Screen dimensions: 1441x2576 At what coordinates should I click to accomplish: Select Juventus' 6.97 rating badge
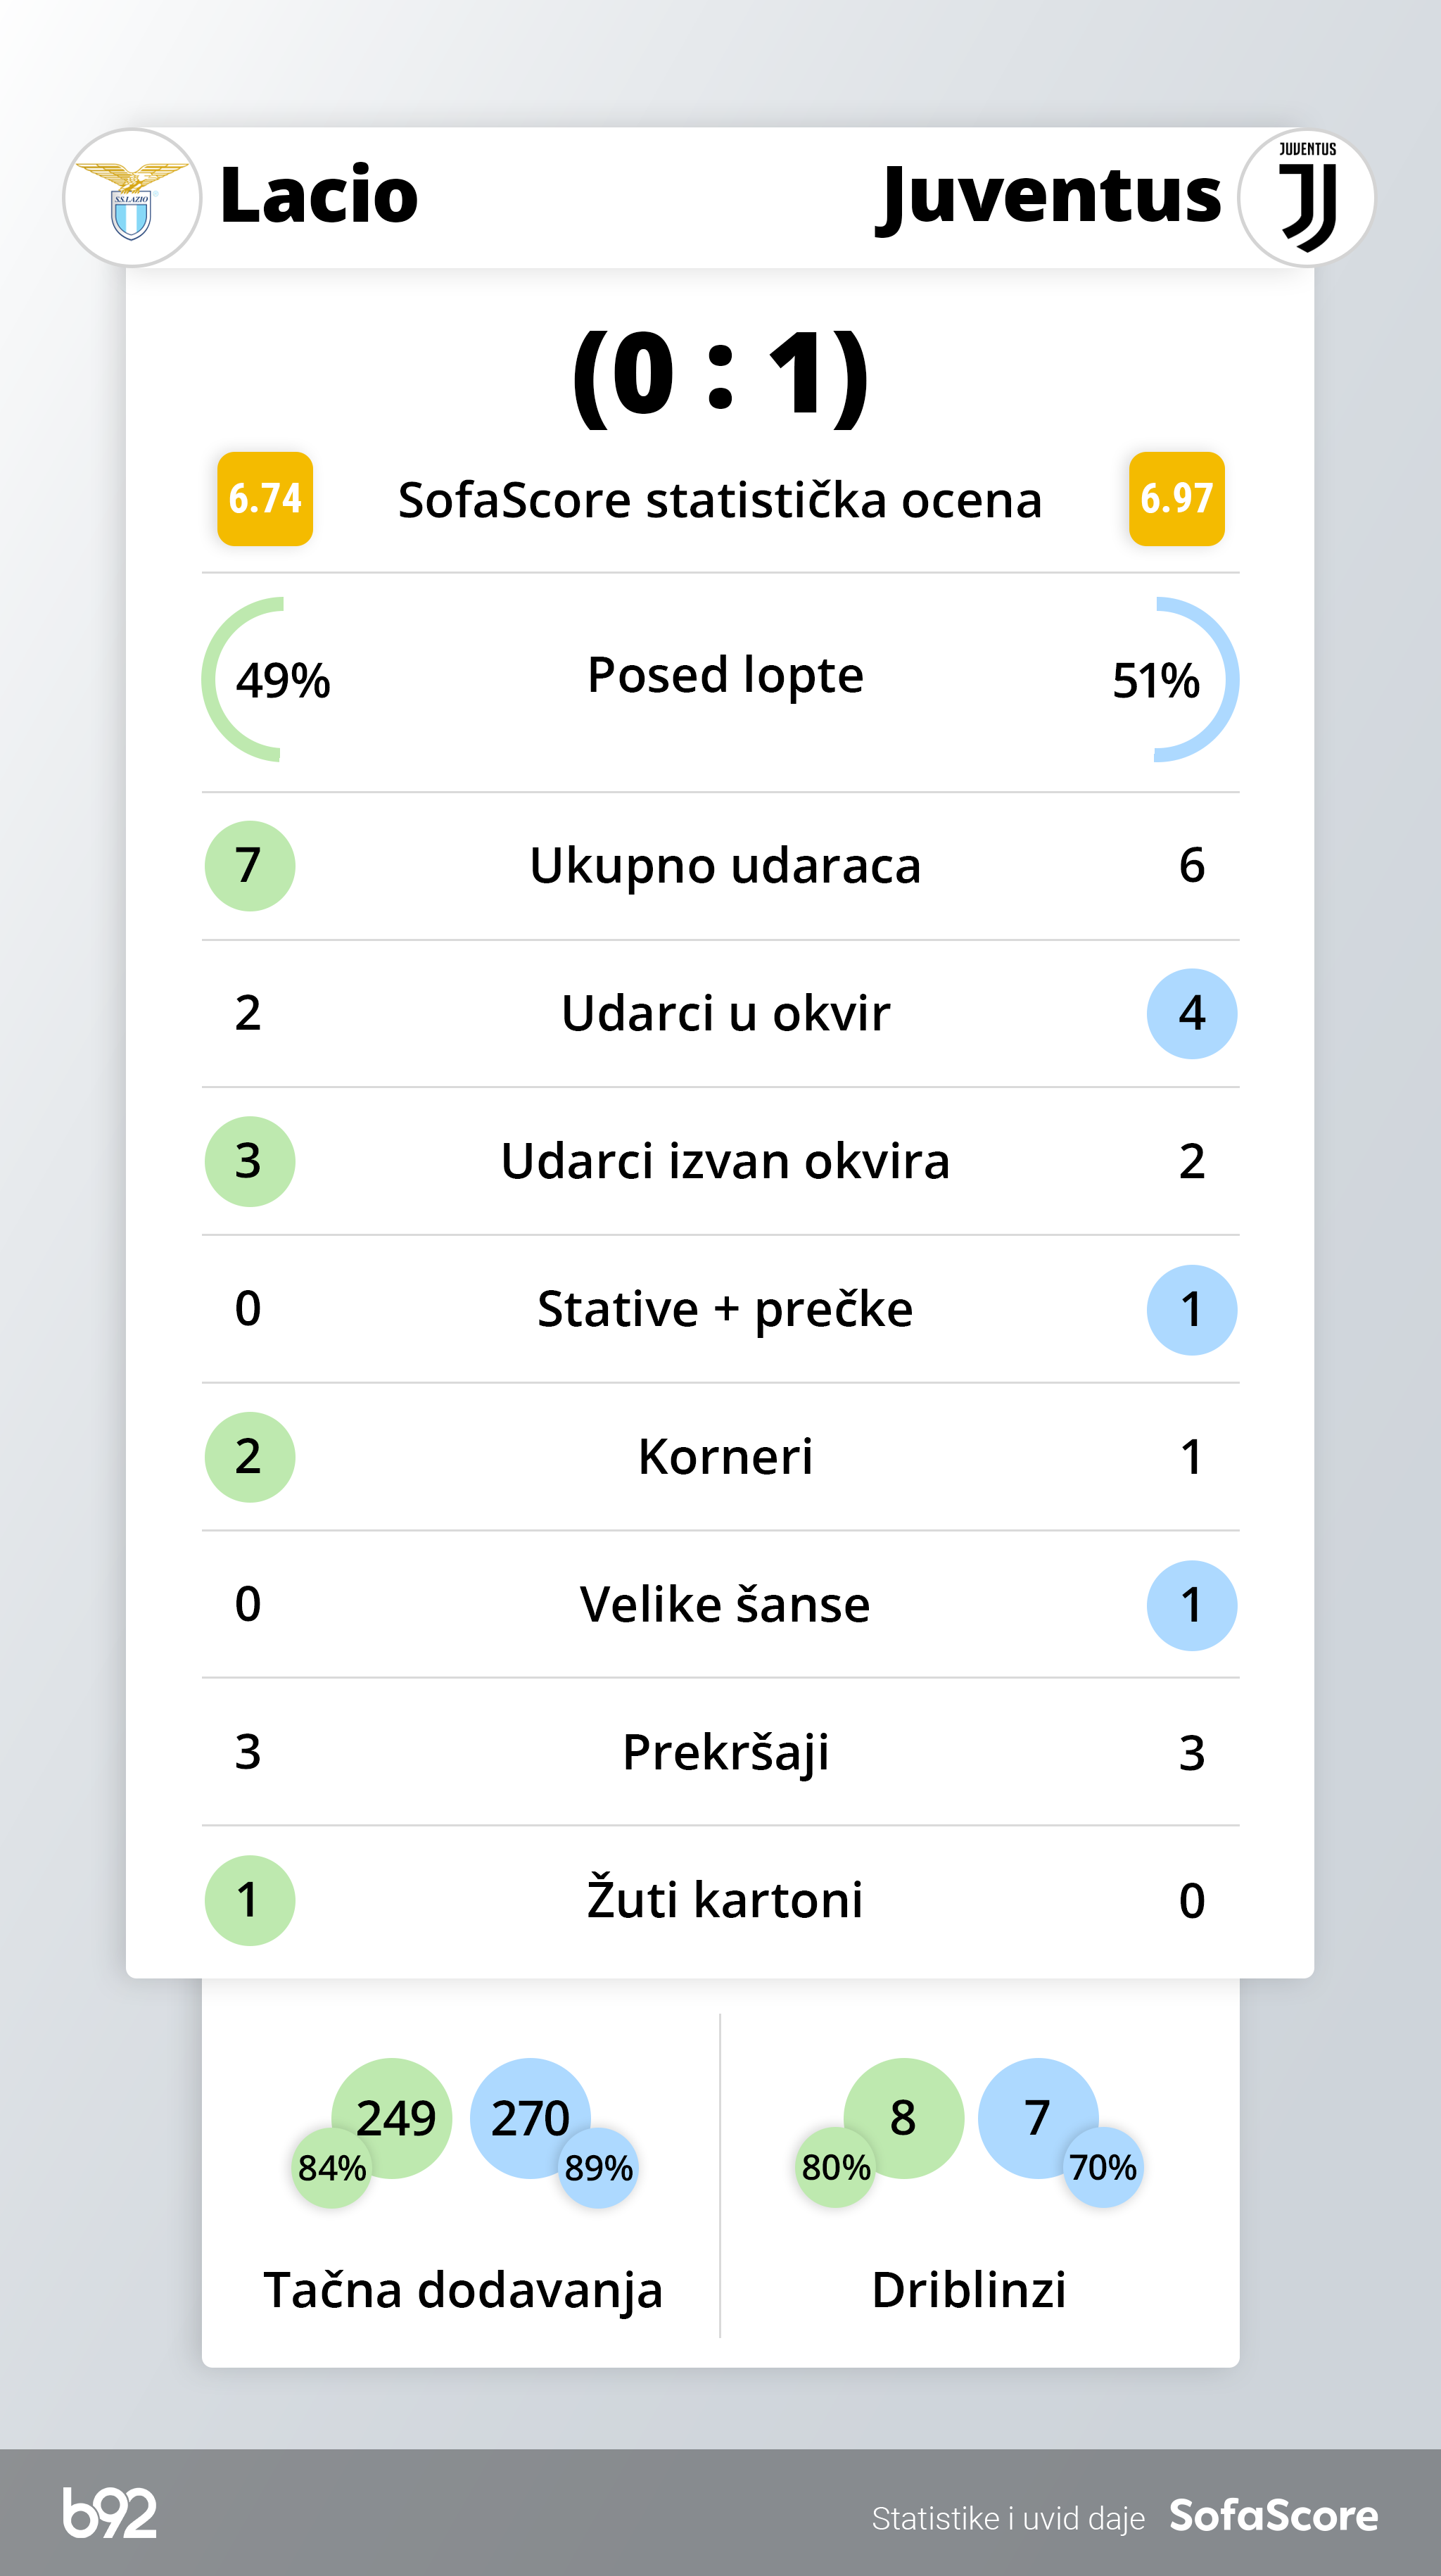point(1176,498)
